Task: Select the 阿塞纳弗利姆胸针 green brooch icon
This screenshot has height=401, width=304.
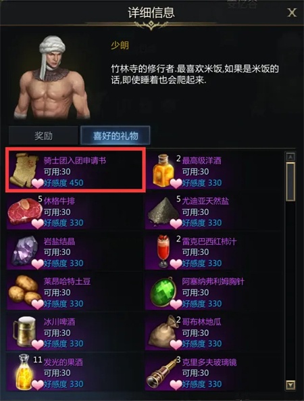Action: tap(163, 292)
